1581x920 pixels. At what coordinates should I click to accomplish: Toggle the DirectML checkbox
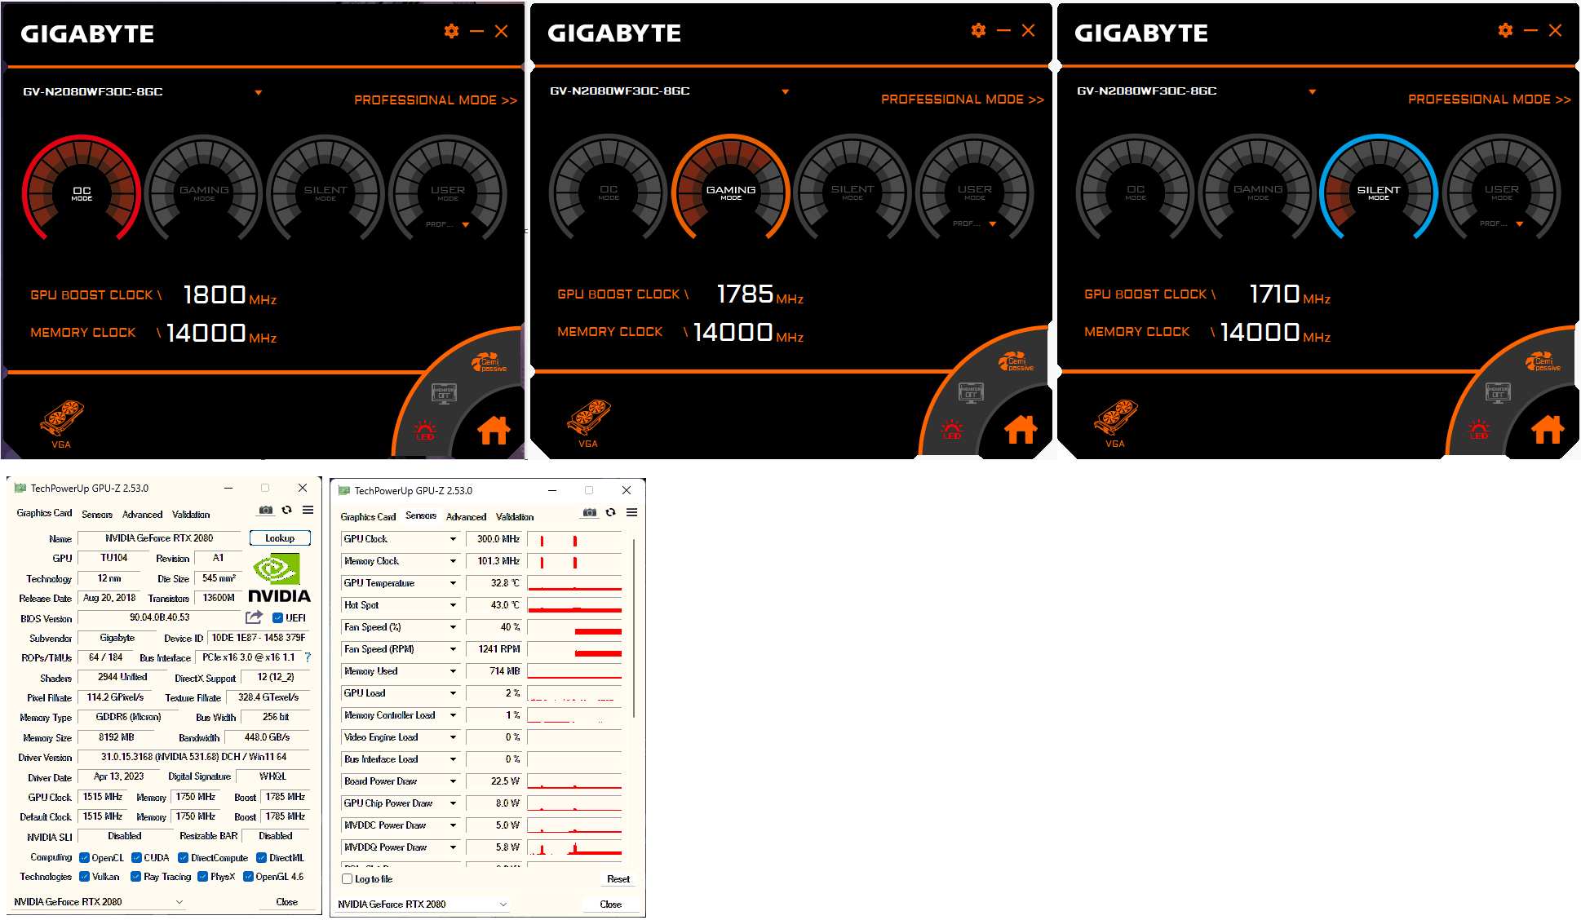click(262, 858)
